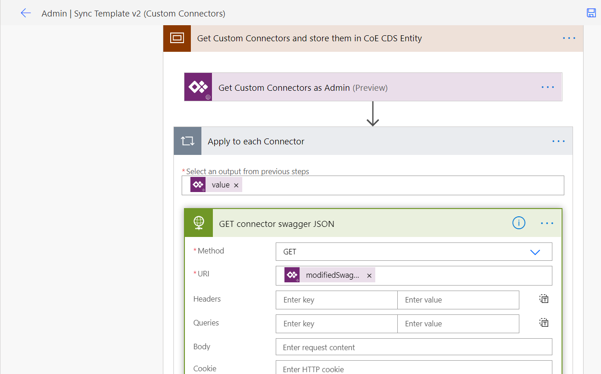Click the Body request content field
Image resolution: width=601 pixels, height=374 pixels.
tap(413, 347)
